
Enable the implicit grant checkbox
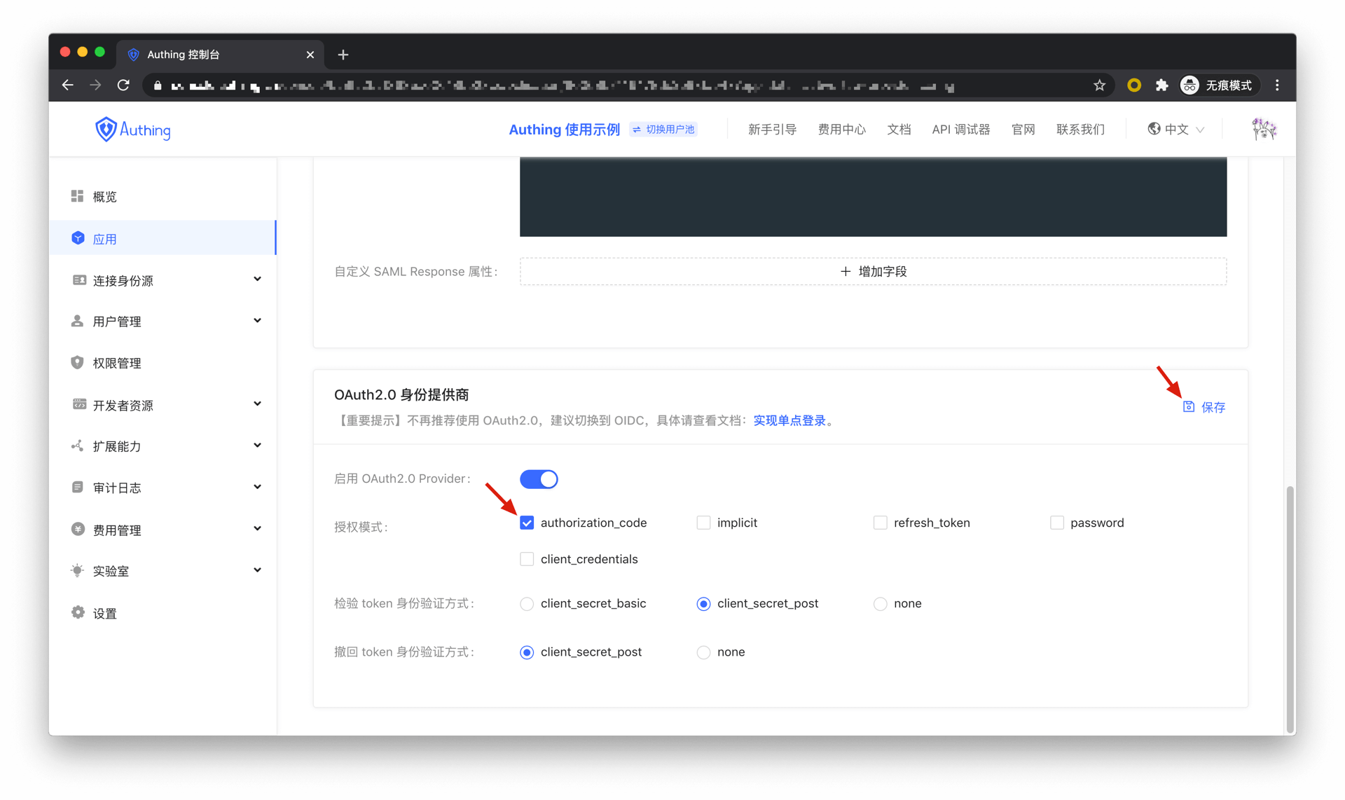click(703, 522)
